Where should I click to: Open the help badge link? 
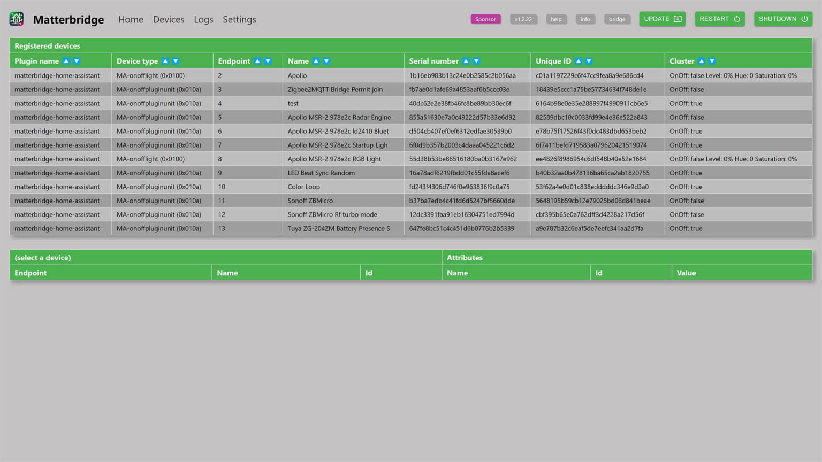tap(556, 19)
